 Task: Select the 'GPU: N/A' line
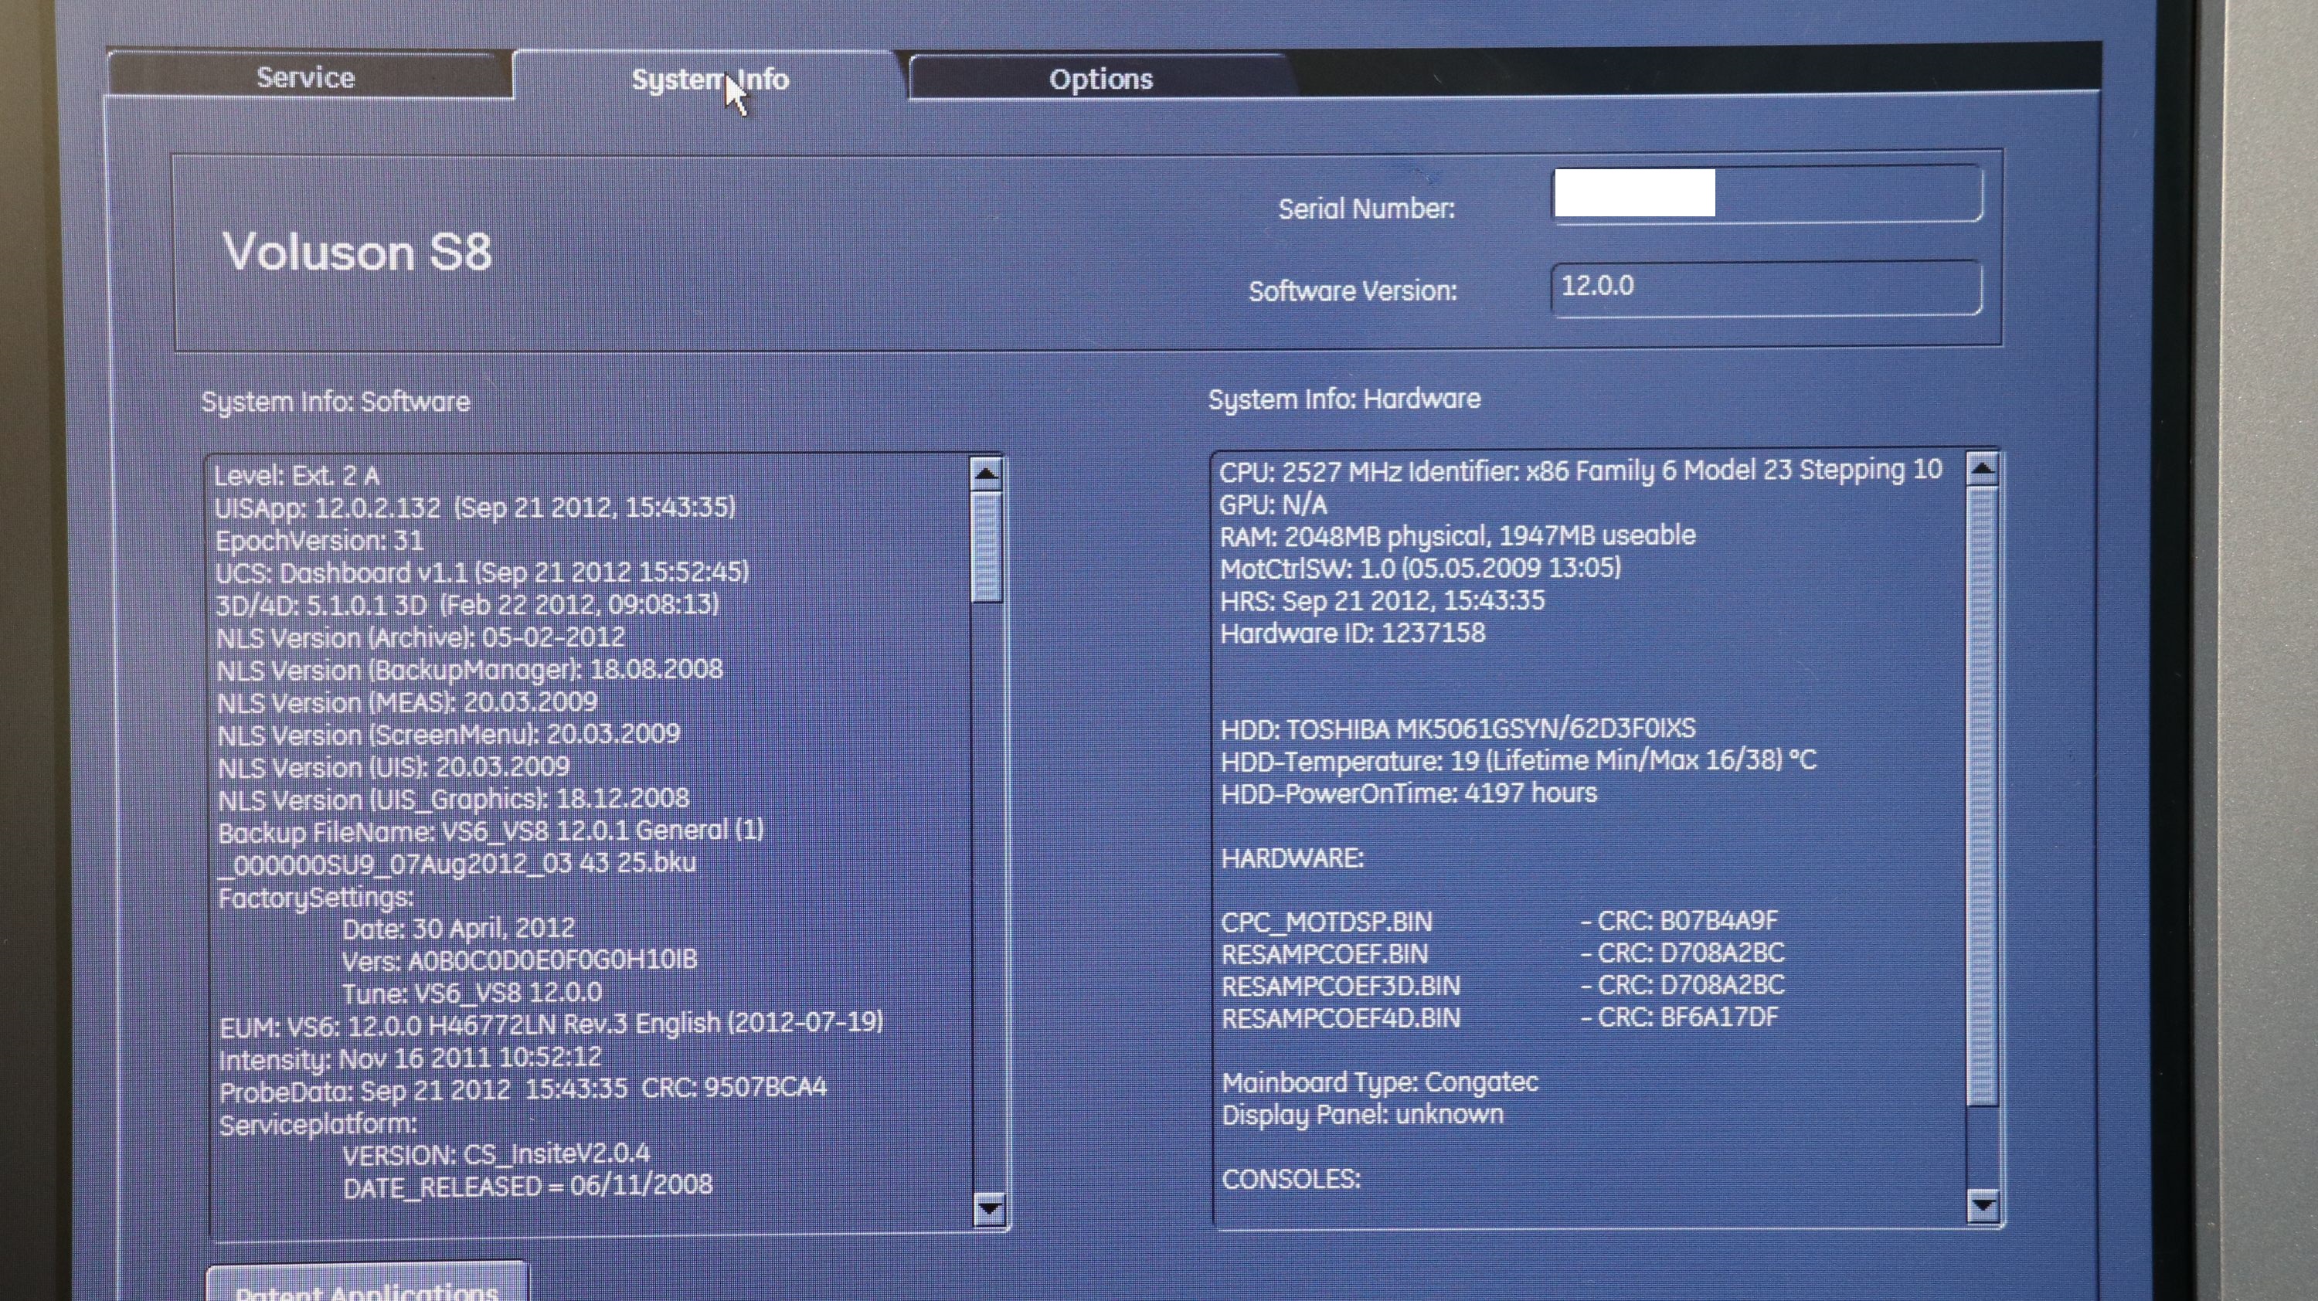point(1273,504)
